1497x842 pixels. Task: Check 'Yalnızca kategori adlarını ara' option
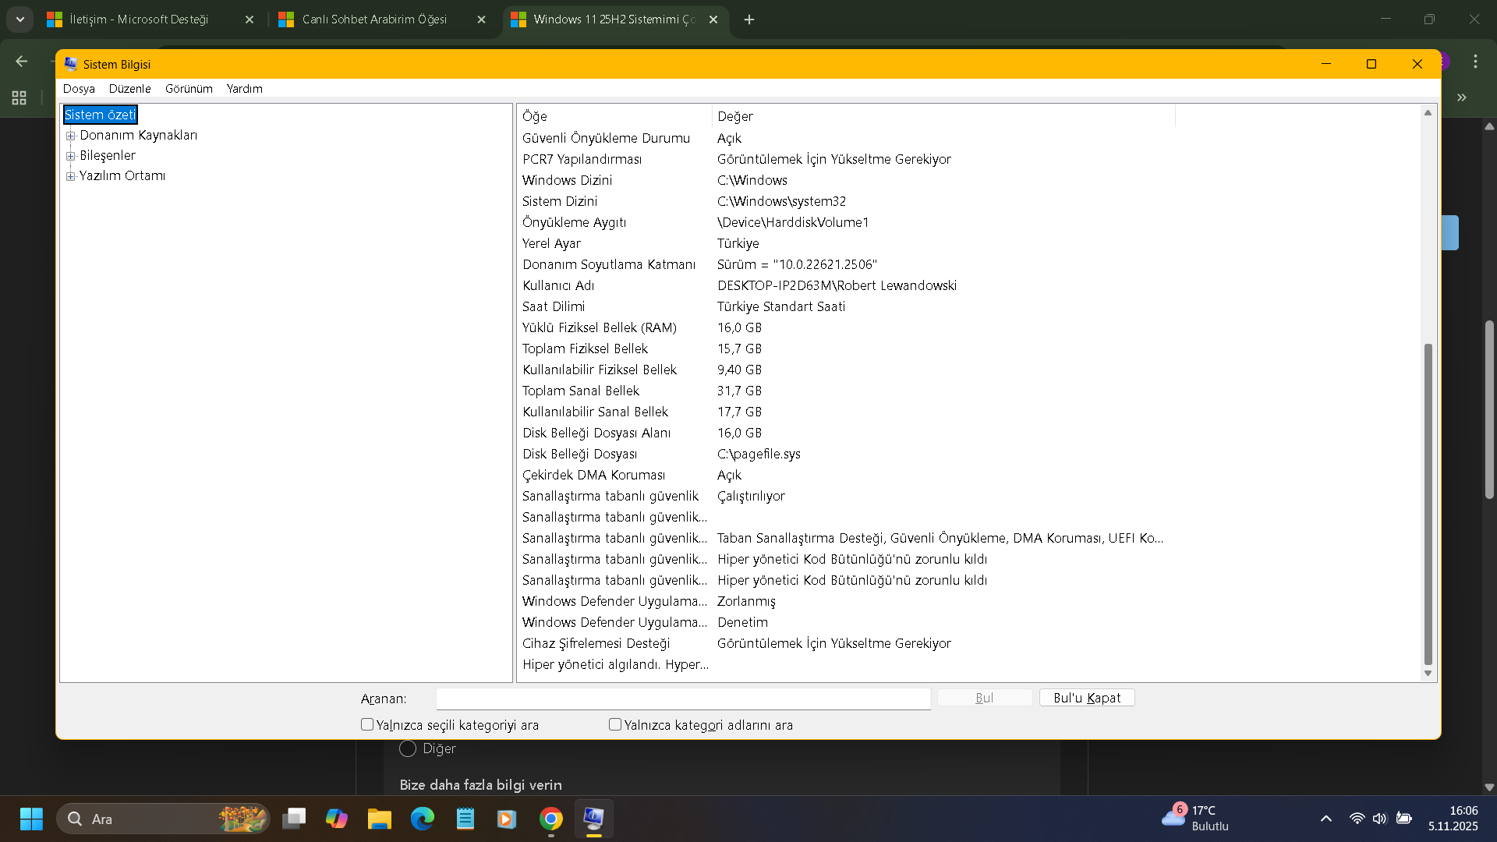(615, 724)
